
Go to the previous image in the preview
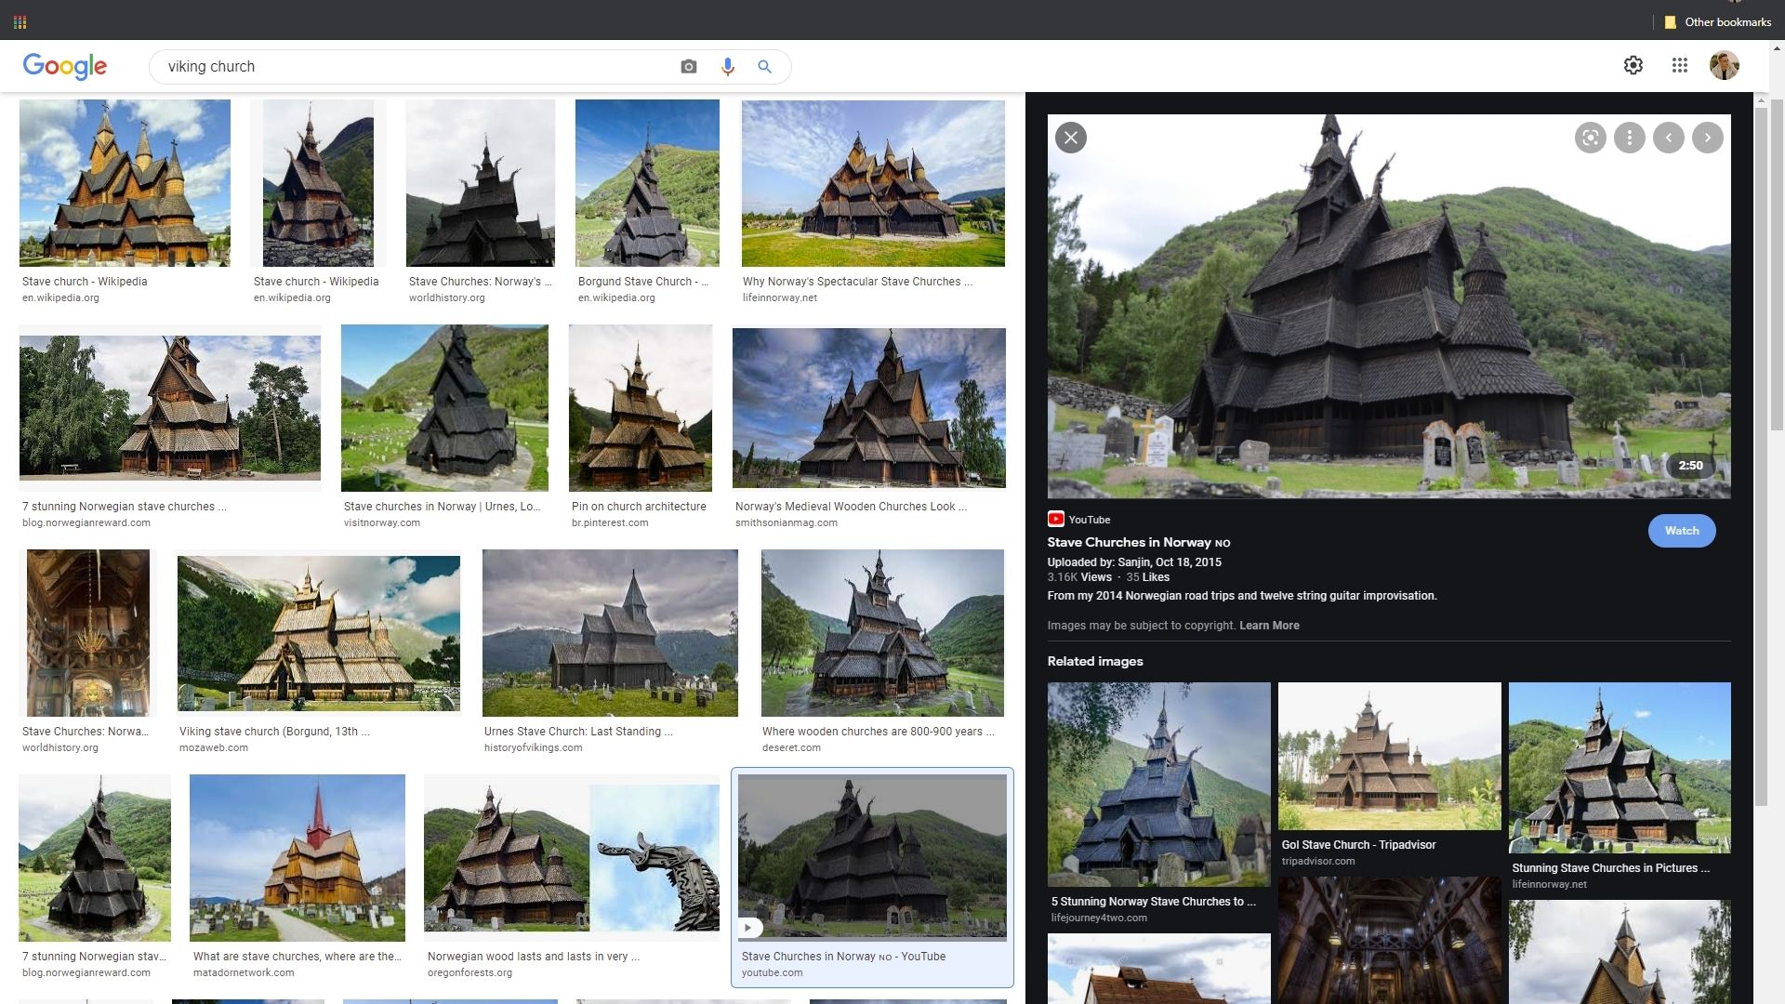(1668, 138)
